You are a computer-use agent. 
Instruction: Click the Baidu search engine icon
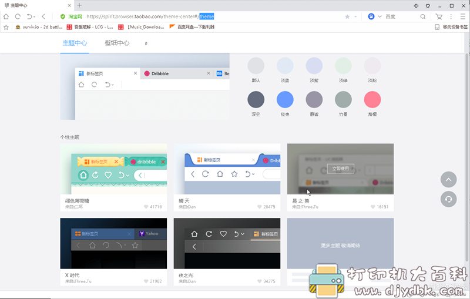371,16
